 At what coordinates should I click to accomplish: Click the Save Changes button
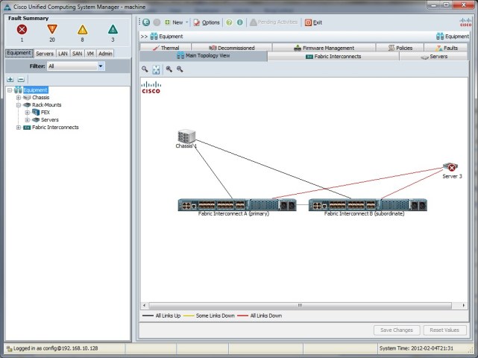pyautogui.click(x=397, y=330)
